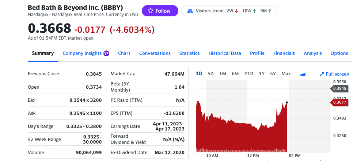Click the 10W up trend indicator
Image resolution: width=353 pixels, height=161 pixels.
click(249, 11)
